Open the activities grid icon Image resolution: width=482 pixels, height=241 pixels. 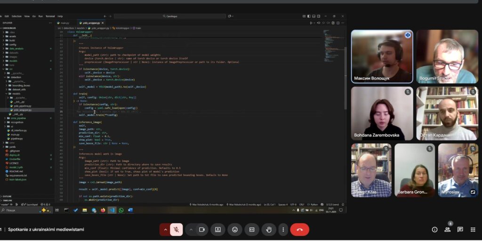(473, 230)
